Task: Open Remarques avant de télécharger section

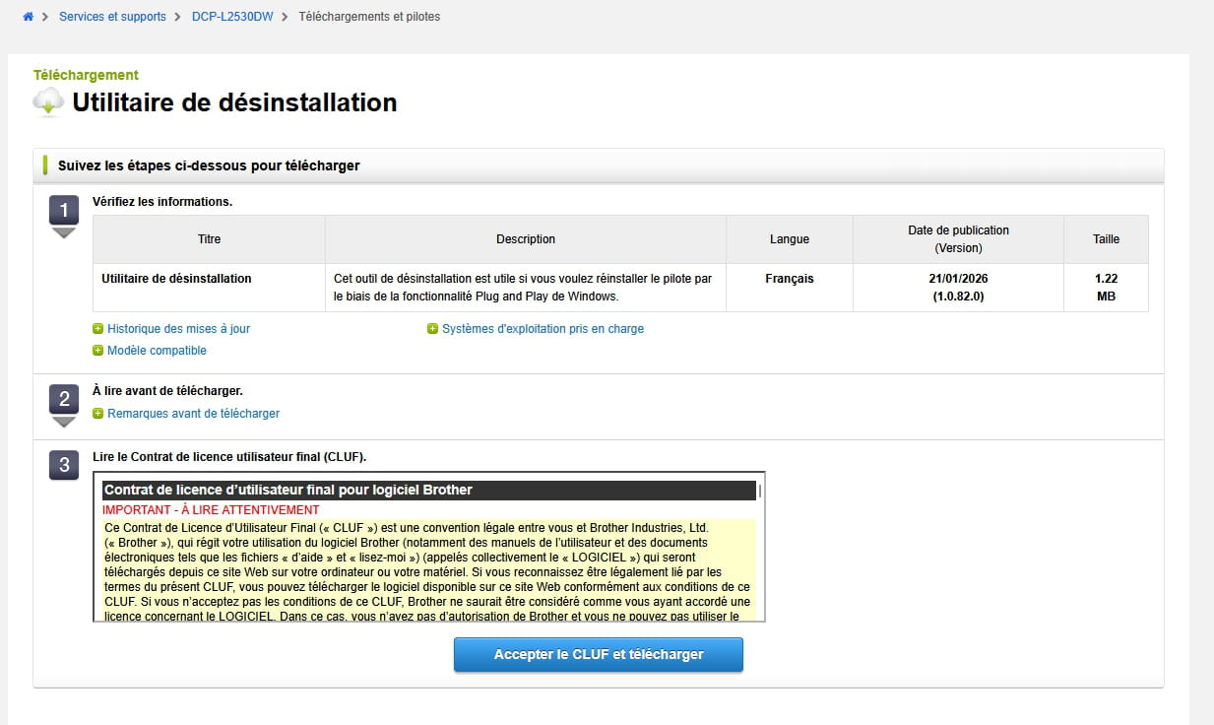Action: click(193, 414)
